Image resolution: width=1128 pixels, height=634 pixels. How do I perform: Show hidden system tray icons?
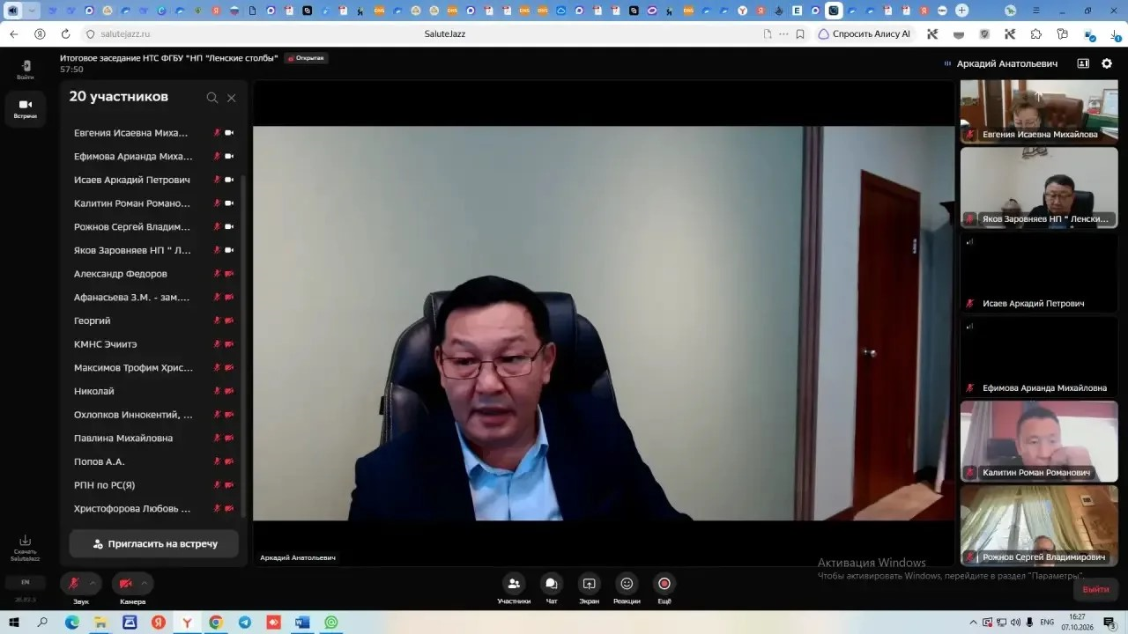[974, 622]
